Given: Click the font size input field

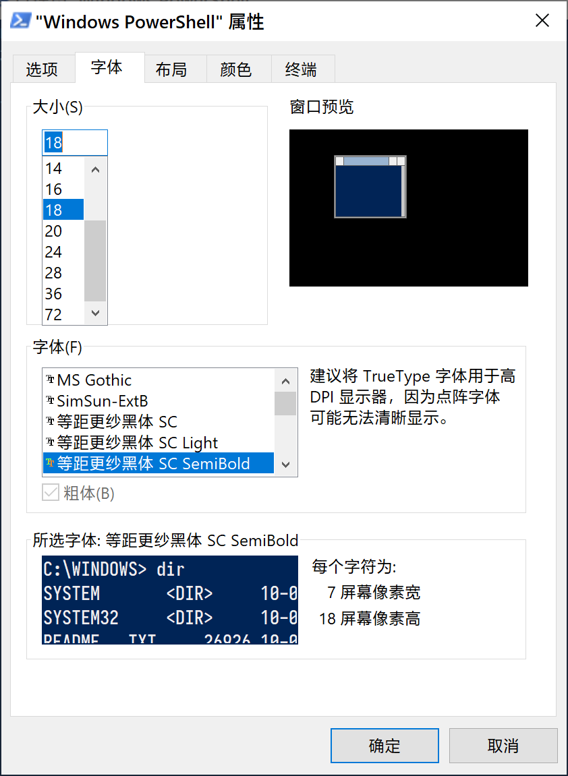Looking at the screenshot, I should pos(75,143).
